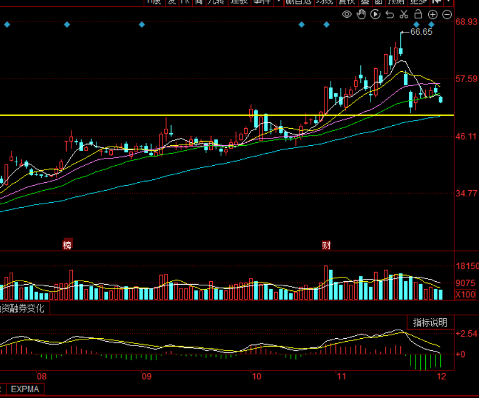Select the yellow horizontal price line
Screen dimensions: 479x398
pos(227,115)
